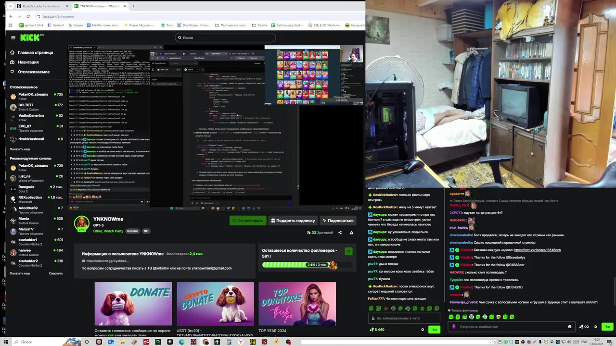
Task: Click the Kick search field Поиск
Action: click(x=225, y=37)
